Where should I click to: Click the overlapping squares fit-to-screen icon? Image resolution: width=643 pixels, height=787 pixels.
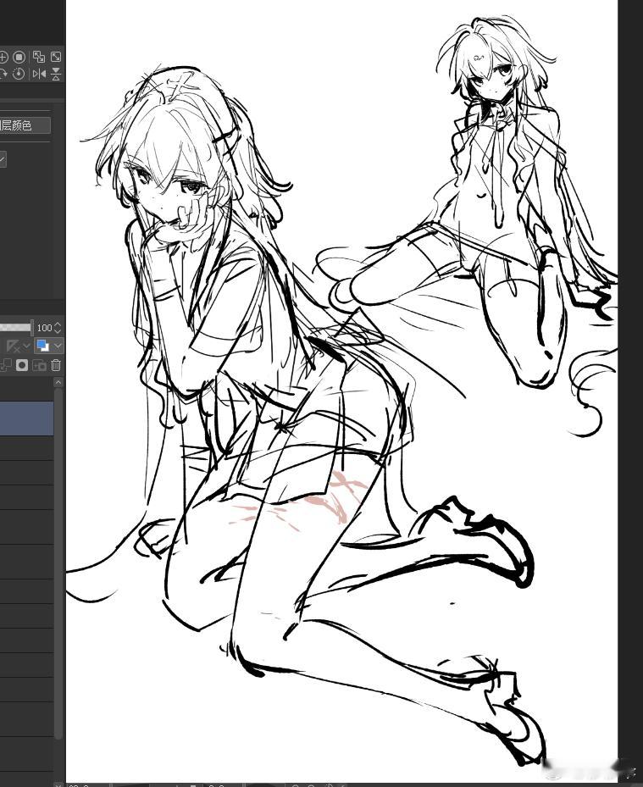tap(39, 57)
